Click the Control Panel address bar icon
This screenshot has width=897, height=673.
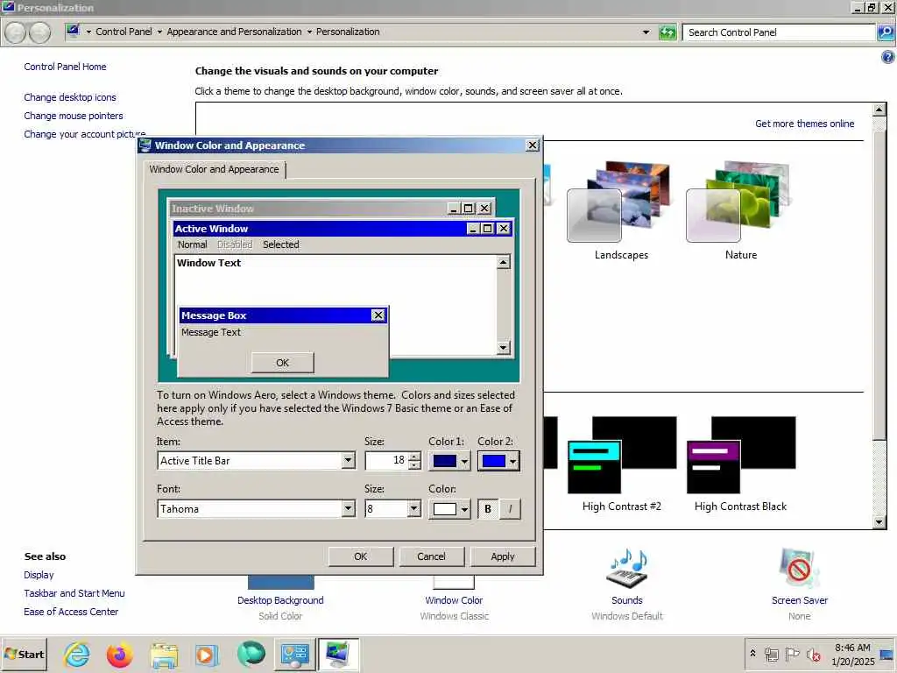[74, 31]
